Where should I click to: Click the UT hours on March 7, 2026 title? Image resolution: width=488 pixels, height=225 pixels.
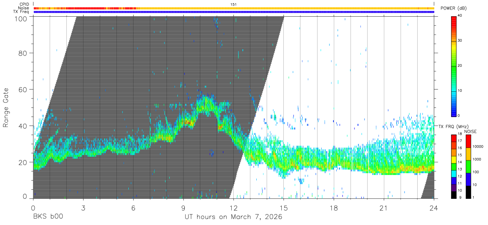pos(233,217)
